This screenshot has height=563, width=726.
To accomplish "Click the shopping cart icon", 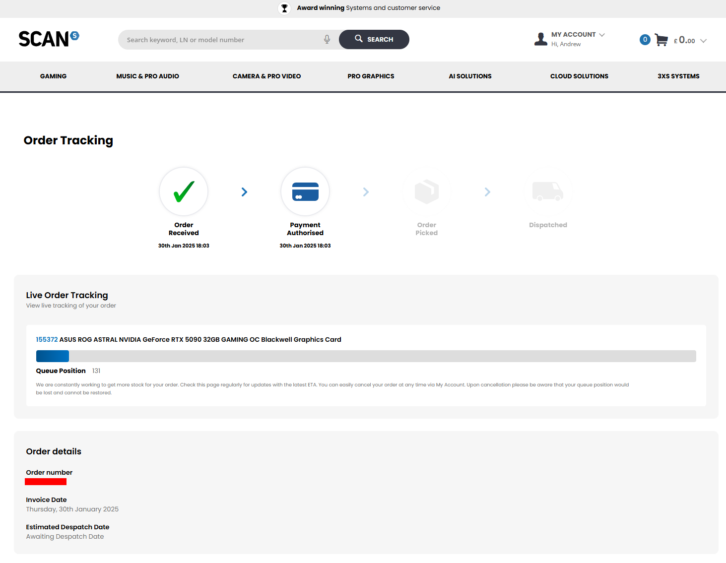I will tap(661, 40).
